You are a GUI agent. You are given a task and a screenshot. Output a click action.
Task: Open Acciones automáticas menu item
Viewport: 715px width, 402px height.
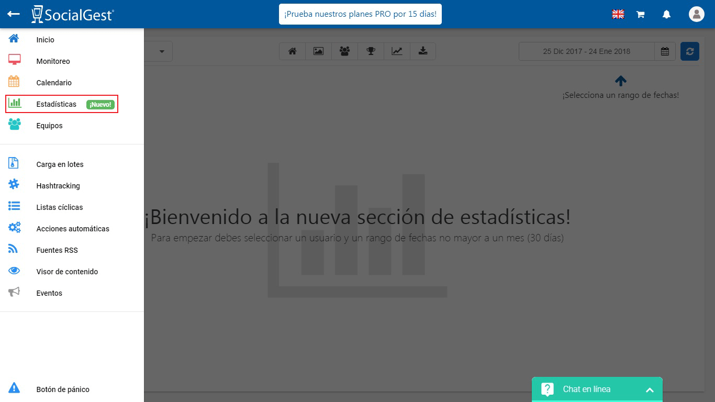[72, 229]
